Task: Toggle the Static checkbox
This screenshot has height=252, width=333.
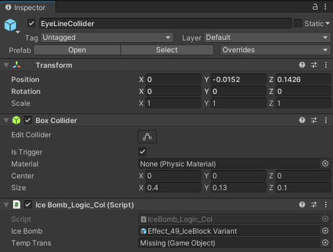Action: (x=298, y=23)
